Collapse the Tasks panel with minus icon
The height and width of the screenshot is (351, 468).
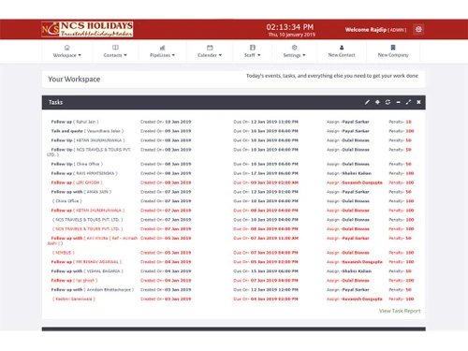click(x=398, y=102)
